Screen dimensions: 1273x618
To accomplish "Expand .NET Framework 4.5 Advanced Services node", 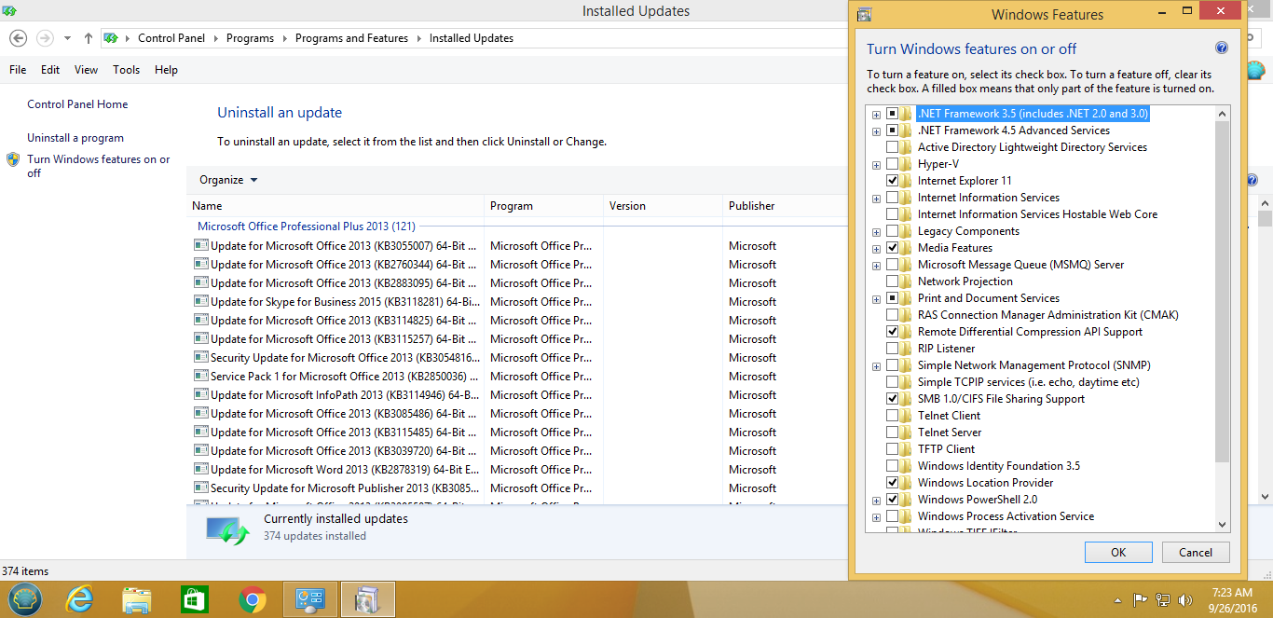I will (876, 130).
